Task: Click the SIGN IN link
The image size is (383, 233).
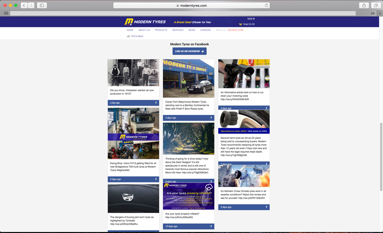Action: point(251,19)
